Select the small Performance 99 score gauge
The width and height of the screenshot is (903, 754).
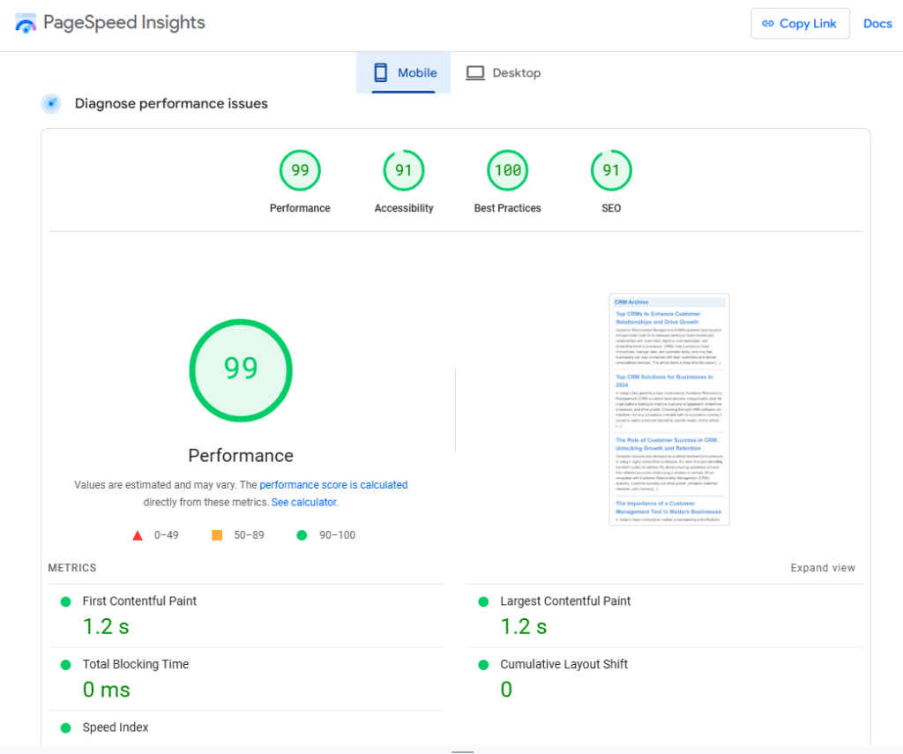tap(300, 170)
